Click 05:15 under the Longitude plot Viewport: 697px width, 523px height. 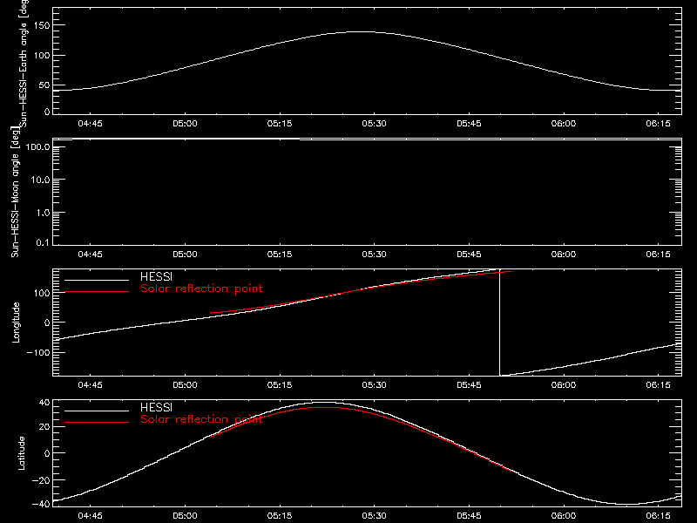pos(280,385)
